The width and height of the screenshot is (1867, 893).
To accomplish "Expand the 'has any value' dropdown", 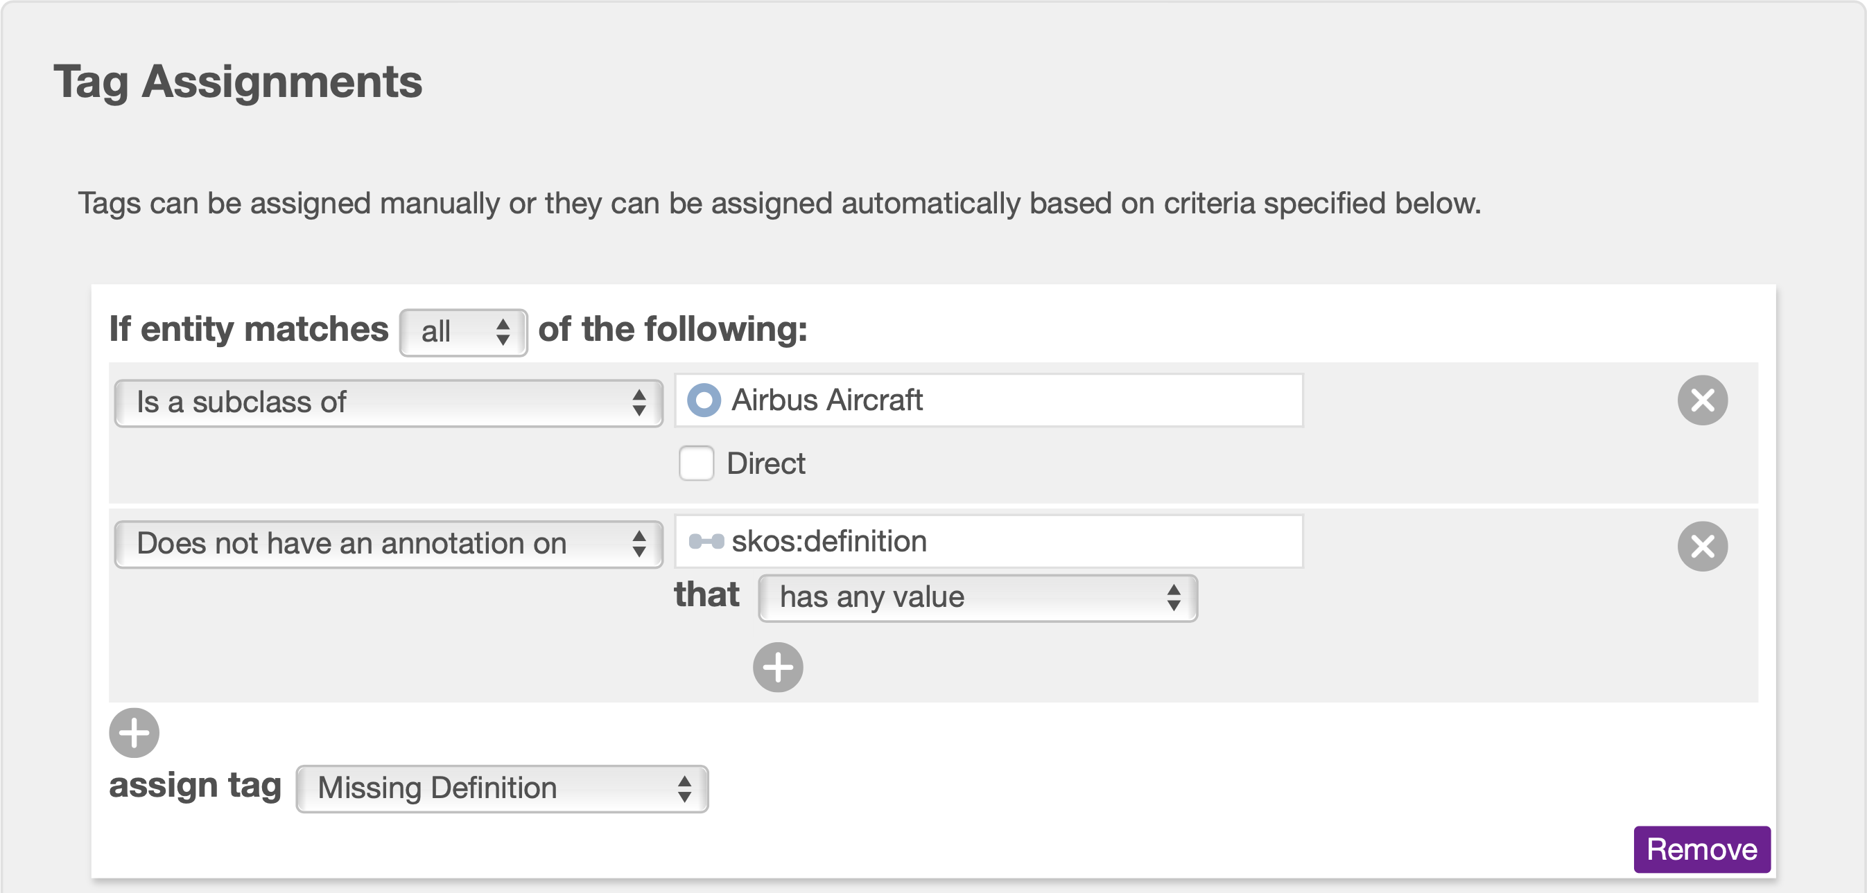I will (x=977, y=597).
